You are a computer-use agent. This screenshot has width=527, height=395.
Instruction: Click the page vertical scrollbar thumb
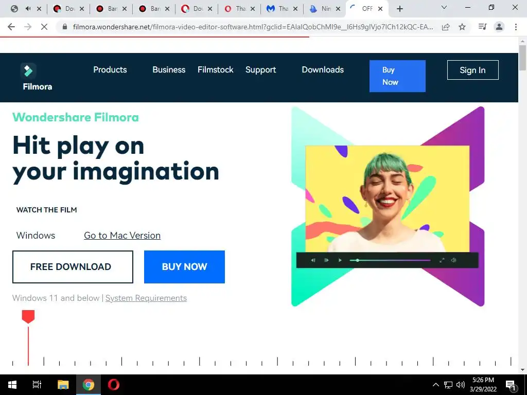pyautogui.click(x=522, y=58)
